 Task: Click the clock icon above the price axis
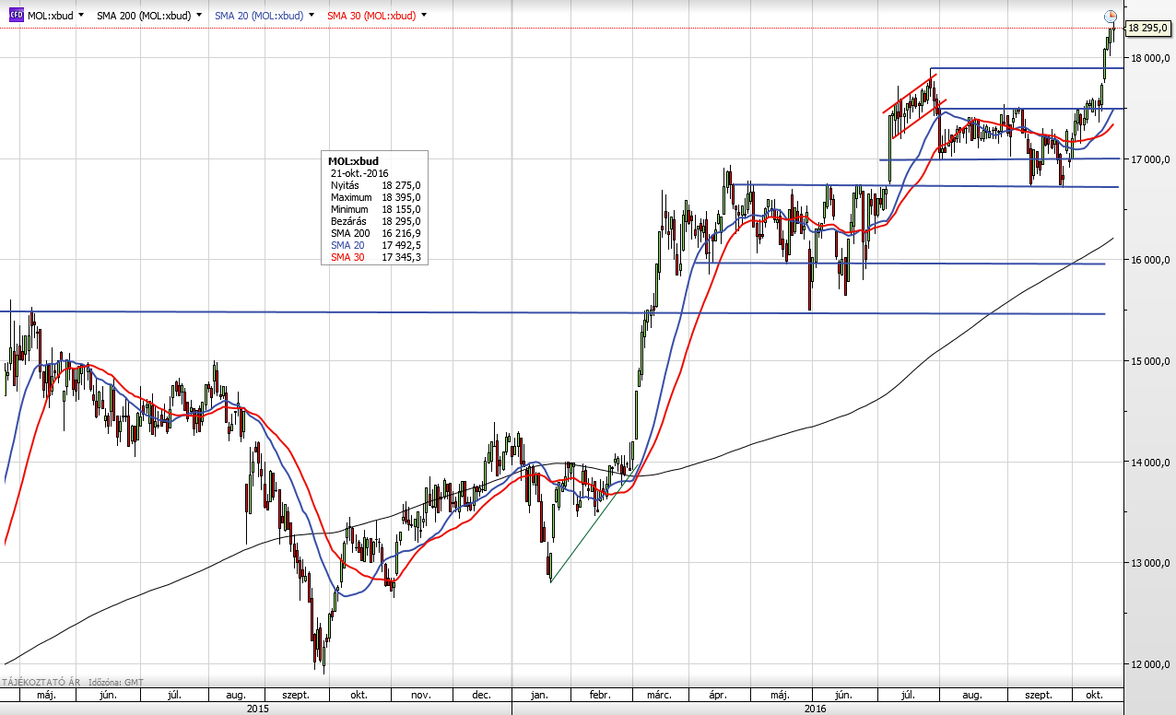(1111, 16)
